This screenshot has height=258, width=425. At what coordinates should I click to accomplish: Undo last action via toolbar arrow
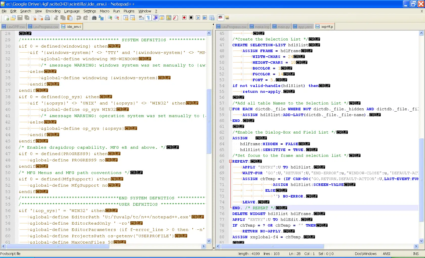(79, 18)
